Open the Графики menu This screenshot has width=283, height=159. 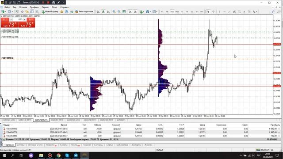(34, 7)
